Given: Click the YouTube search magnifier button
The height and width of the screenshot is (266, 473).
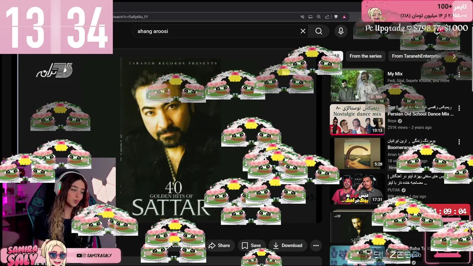Looking at the screenshot, I should tap(319, 31).
